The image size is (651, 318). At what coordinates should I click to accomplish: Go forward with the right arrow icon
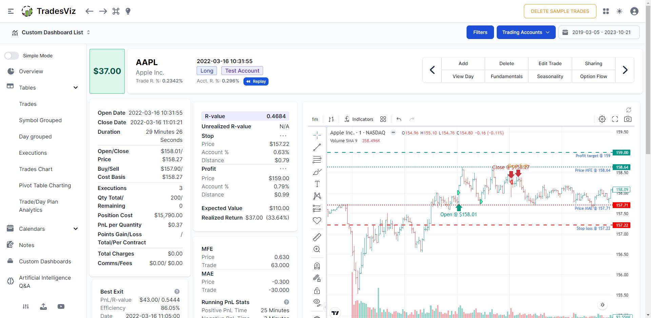[x=103, y=11]
